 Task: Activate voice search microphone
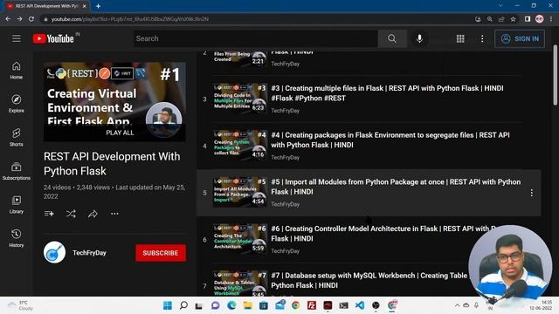[x=419, y=38]
